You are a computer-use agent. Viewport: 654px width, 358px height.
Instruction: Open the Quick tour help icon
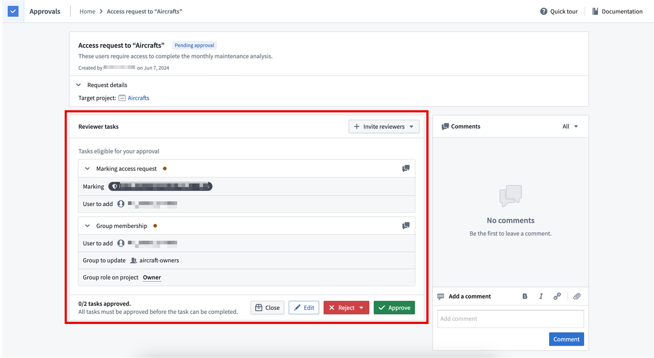coord(544,11)
